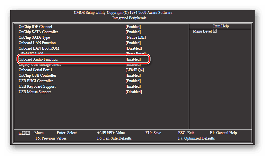Toggle Onboard LAN Function Enabled value
This screenshot has width=266, height=156.
(133, 43)
